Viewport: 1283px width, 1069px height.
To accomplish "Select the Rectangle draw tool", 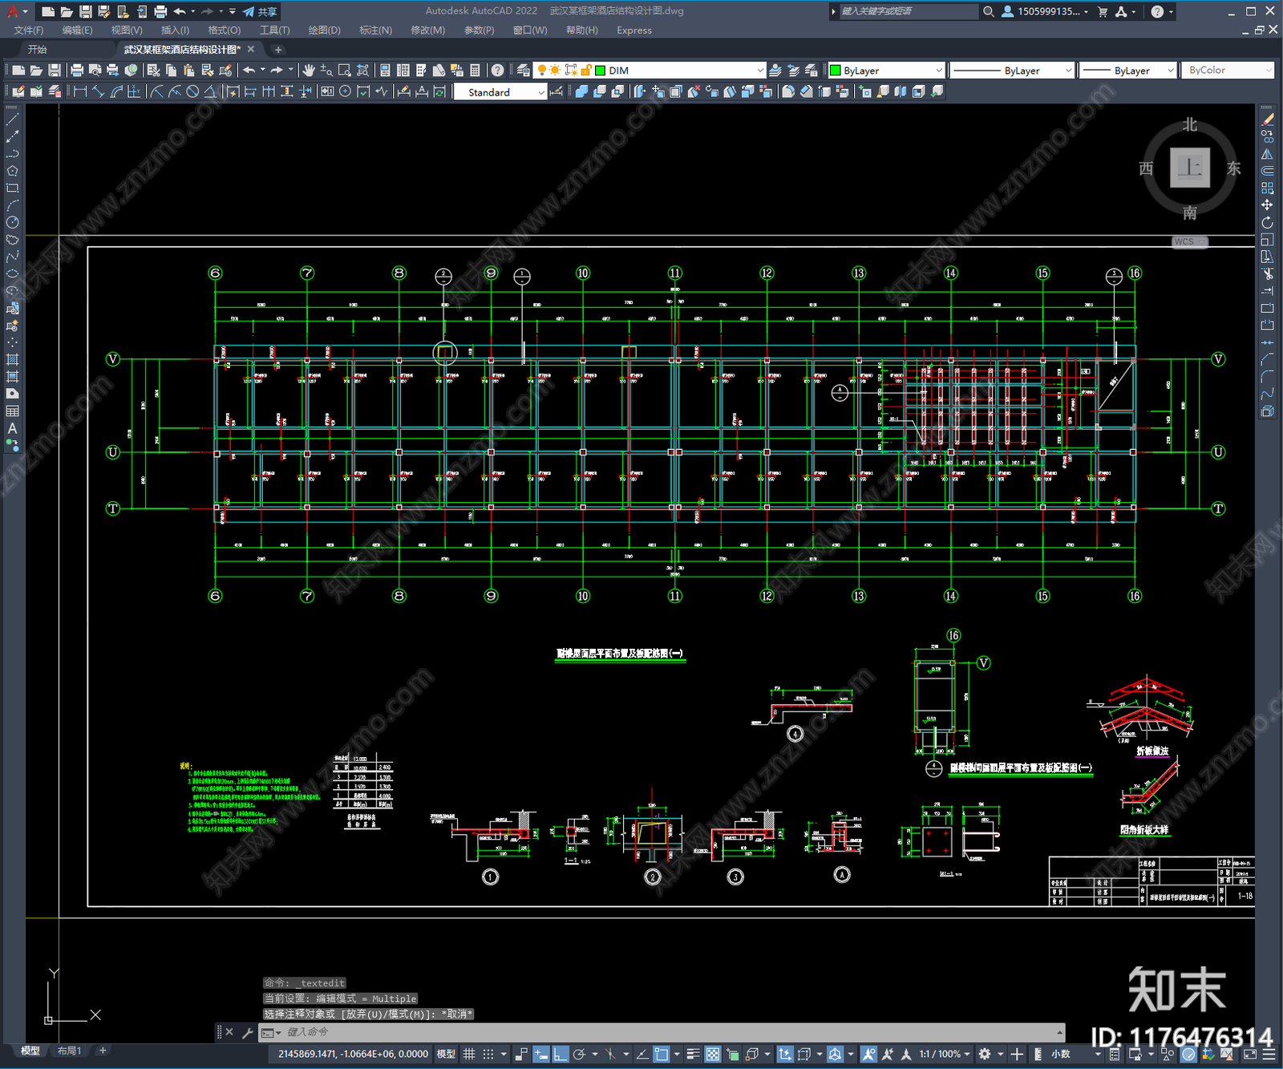I will tap(12, 188).
